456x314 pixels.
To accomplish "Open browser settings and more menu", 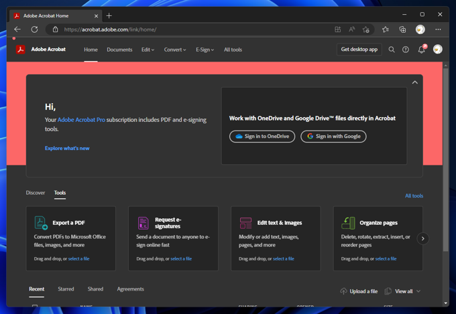I will [438, 29].
